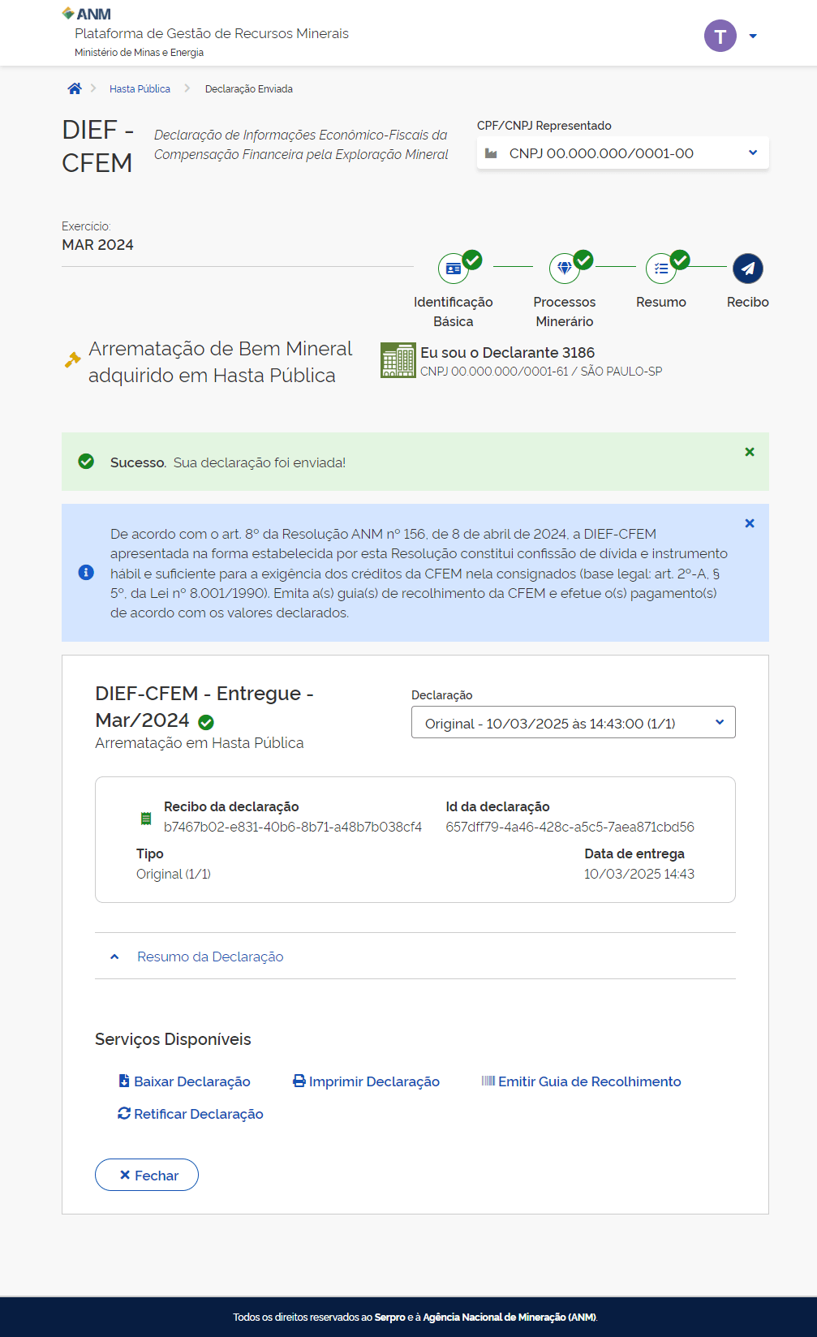Click the Recibo paper plane icon
This screenshot has width=817, height=1337.
coord(747,269)
